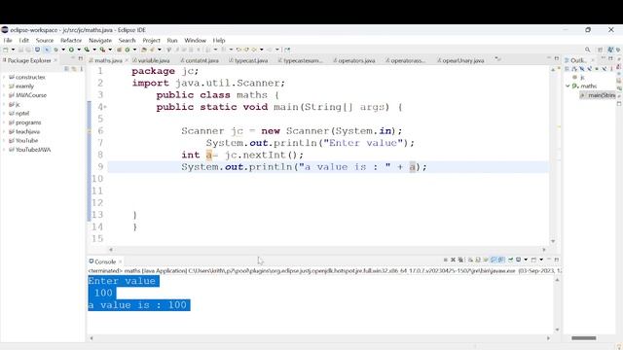Click the Remove Launch X icon
623x350 pixels.
click(x=453, y=260)
